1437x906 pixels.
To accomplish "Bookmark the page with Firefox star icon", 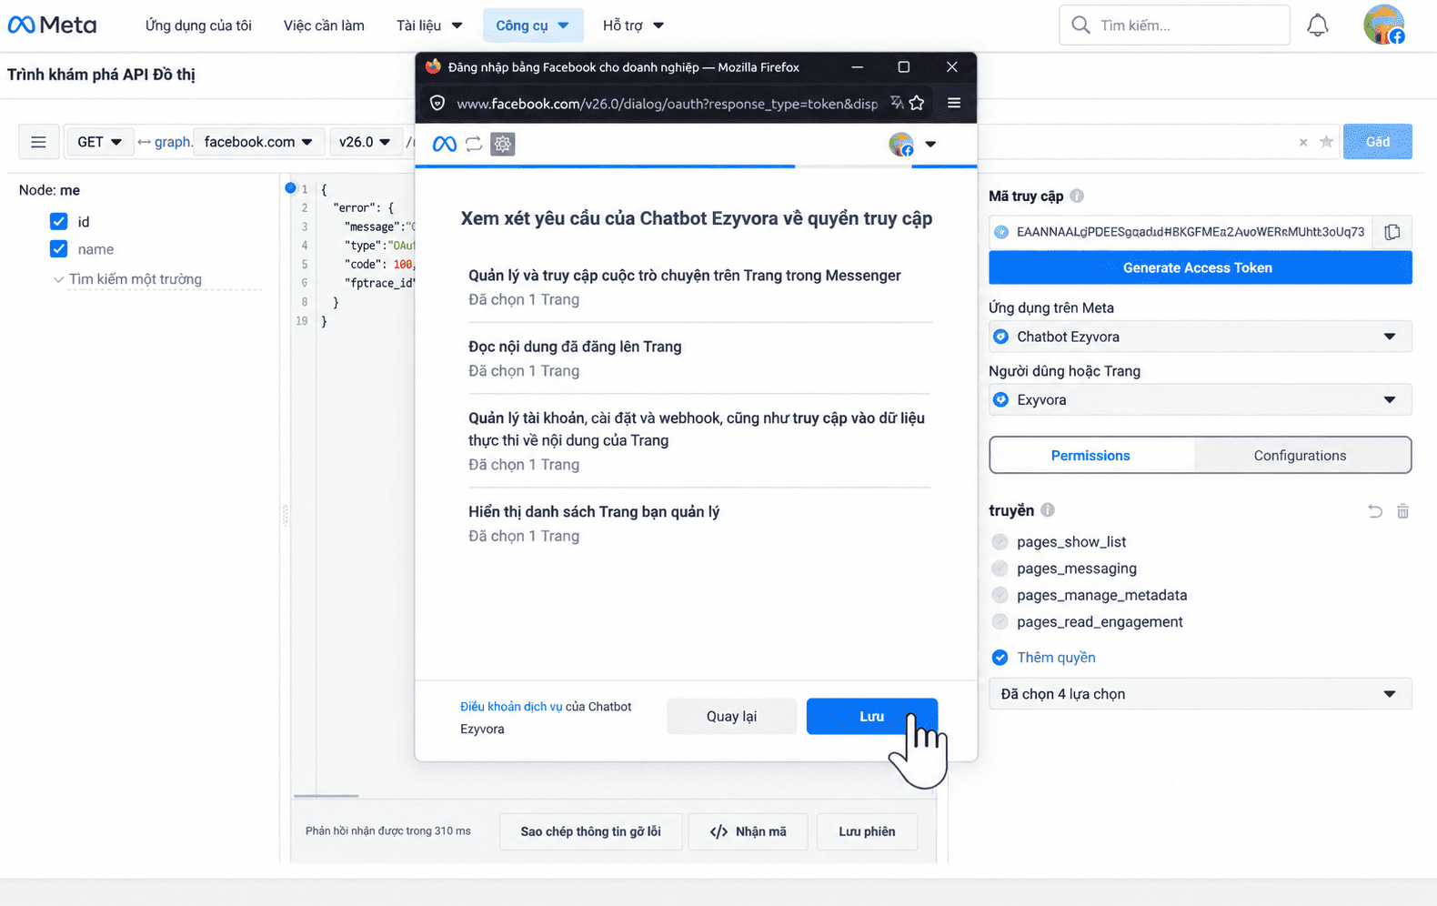I will [x=917, y=103].
